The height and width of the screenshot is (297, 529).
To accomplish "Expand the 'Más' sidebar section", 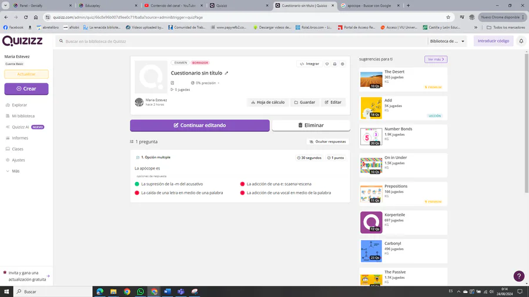I will coord(15,171).
